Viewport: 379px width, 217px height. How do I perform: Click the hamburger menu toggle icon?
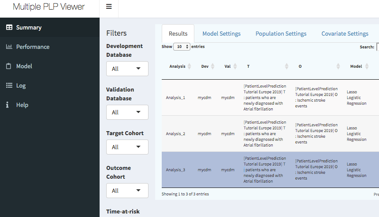tap(109, 7)
